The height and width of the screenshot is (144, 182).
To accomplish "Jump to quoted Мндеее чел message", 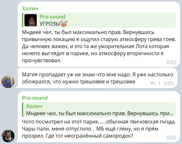I will click(x=99, y=110).
